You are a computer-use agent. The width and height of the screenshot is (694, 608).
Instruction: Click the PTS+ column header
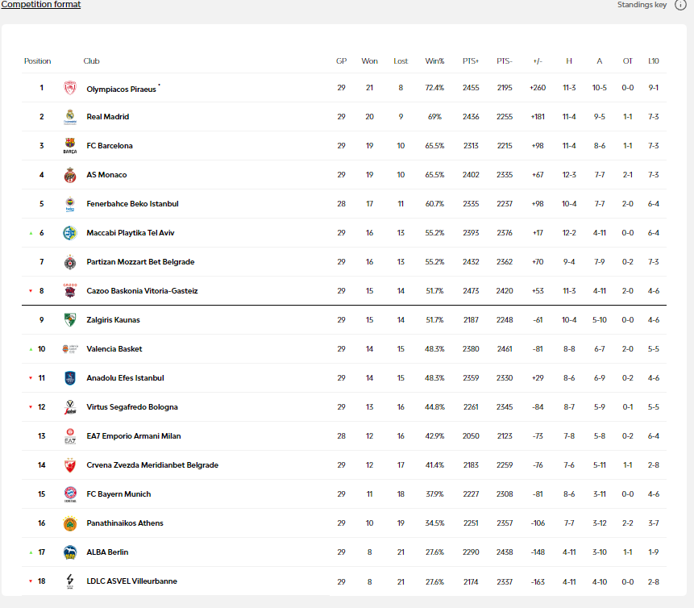471,61
